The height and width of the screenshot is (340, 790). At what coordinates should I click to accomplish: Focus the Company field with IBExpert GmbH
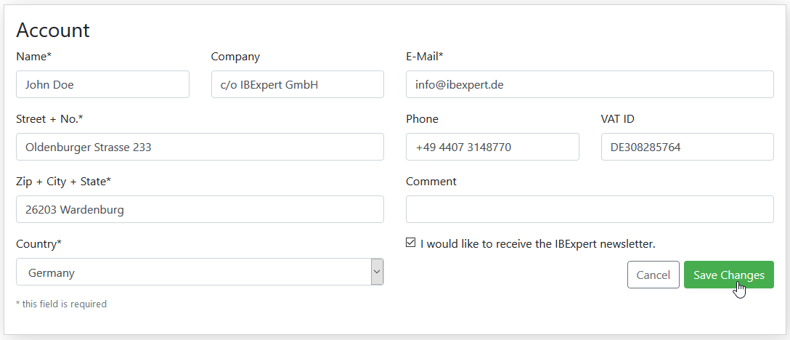[x=297, y=84]
